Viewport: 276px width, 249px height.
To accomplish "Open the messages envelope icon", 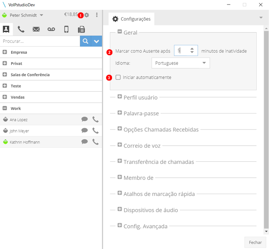I will [36, 29].
